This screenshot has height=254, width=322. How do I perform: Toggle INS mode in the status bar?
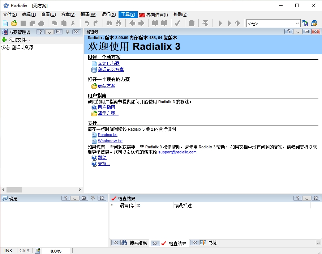coord(8,250)
